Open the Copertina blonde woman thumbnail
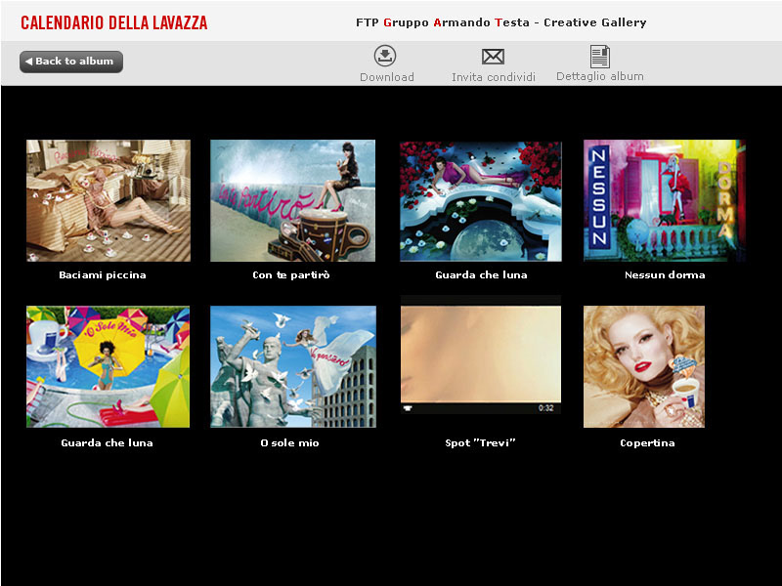 (x=644, y=367)
